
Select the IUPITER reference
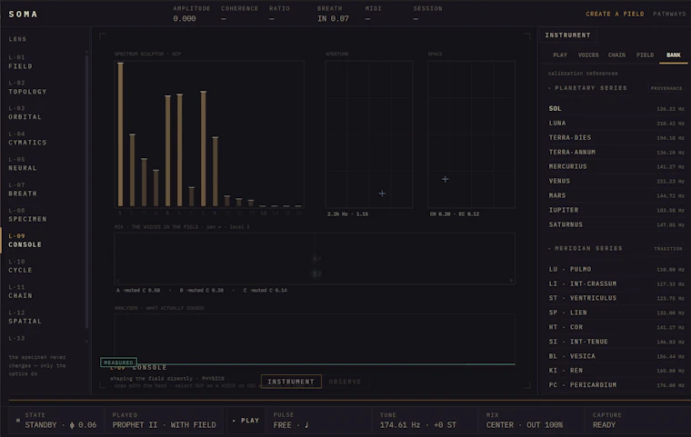[616, 210]
